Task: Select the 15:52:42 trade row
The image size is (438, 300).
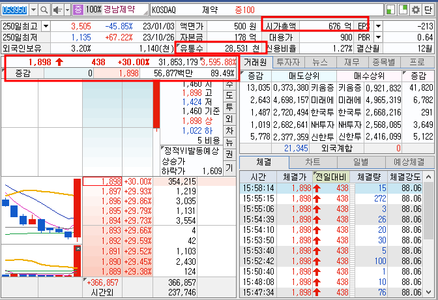Action: coord(332,261)
